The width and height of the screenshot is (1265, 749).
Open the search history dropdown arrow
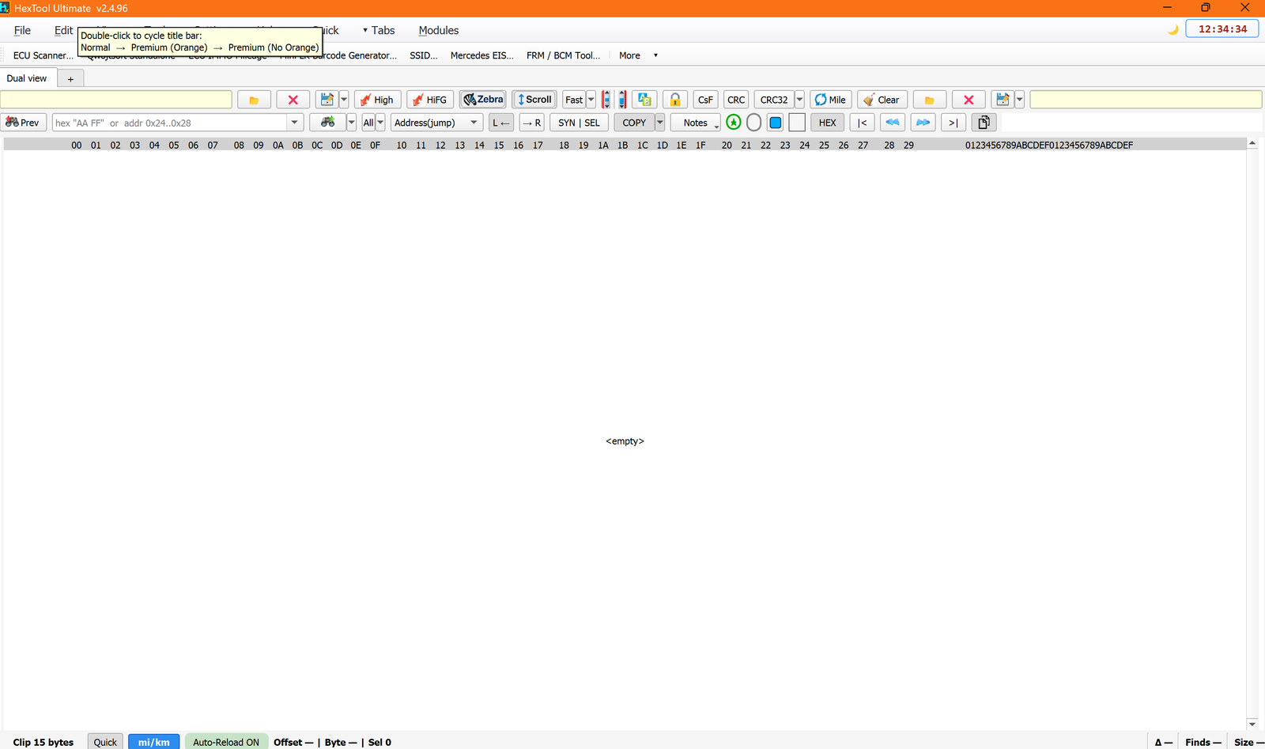295,123
